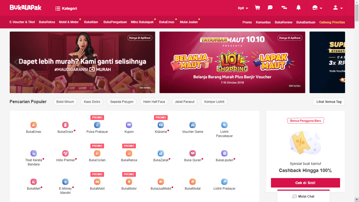Viewport: 359px width, 202px height.
Task: Open the Kidzania service icon
Action: [161, 125]
